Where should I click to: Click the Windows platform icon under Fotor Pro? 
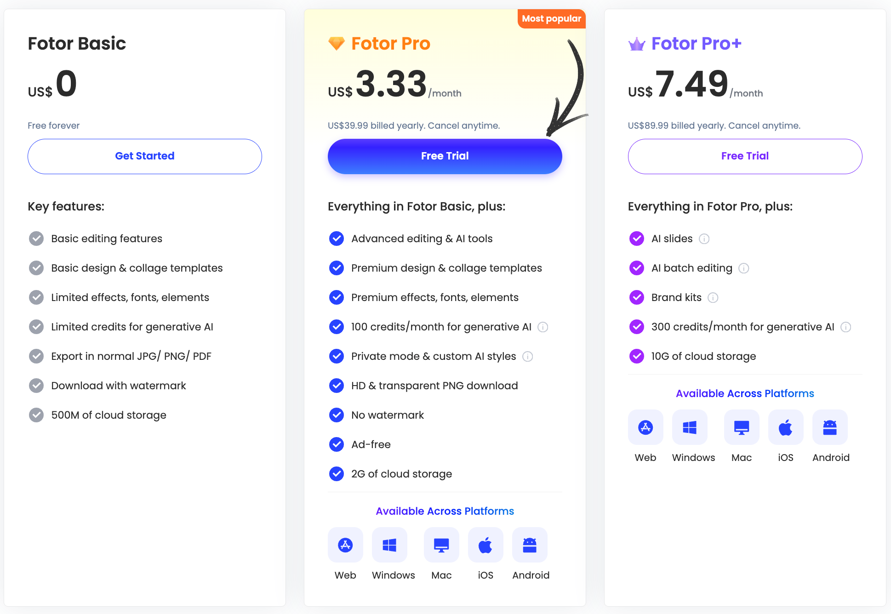(389, 545)
